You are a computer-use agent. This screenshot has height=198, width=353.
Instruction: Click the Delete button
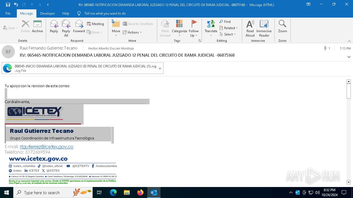click(25, 26)
